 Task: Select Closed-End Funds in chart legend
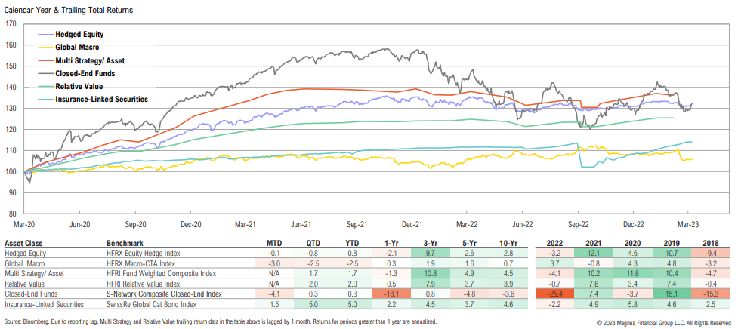coord(87,73)
